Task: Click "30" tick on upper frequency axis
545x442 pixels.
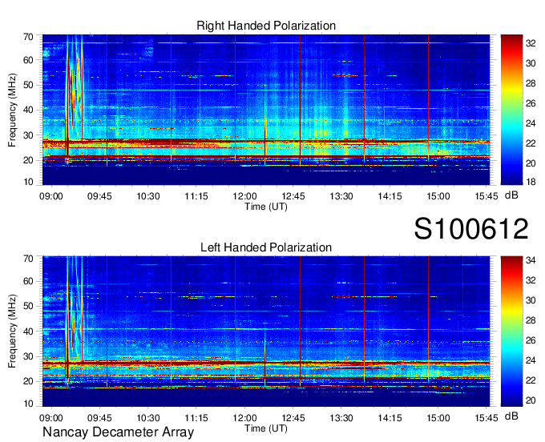Action: pyautogui.click(x=28, y=135)
